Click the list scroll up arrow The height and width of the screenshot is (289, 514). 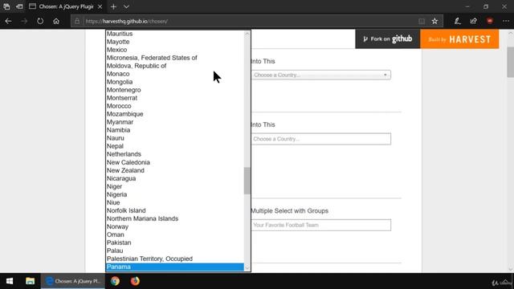click(247, 34)
